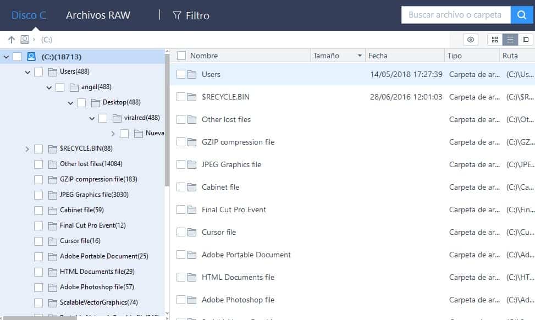Select Cursor file(16) in tree
This screenshot has height=320, width=535.
[x=80, y=241]
